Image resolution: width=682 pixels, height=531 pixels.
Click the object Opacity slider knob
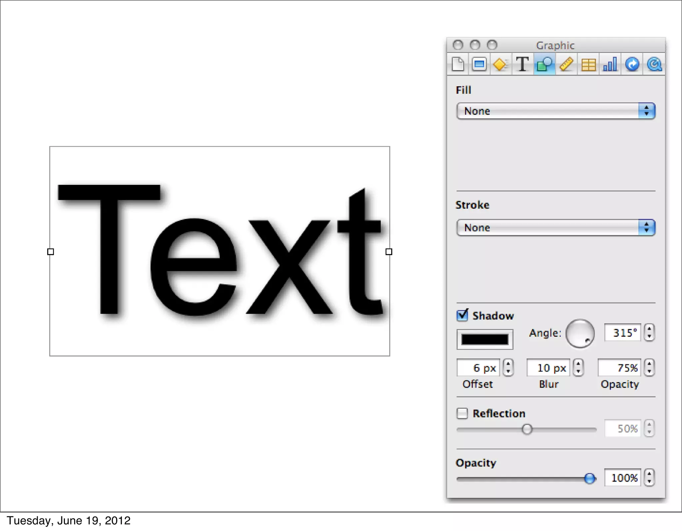point(589,479)
